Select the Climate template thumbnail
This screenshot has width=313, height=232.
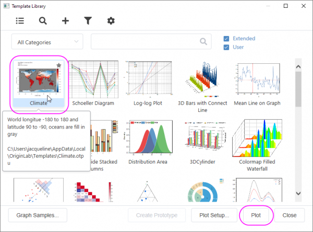tap(39, 80)
